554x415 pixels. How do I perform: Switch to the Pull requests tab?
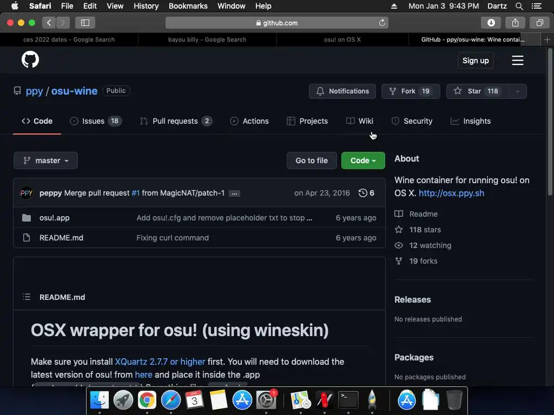pyautogui.click(x=176, y=121)
